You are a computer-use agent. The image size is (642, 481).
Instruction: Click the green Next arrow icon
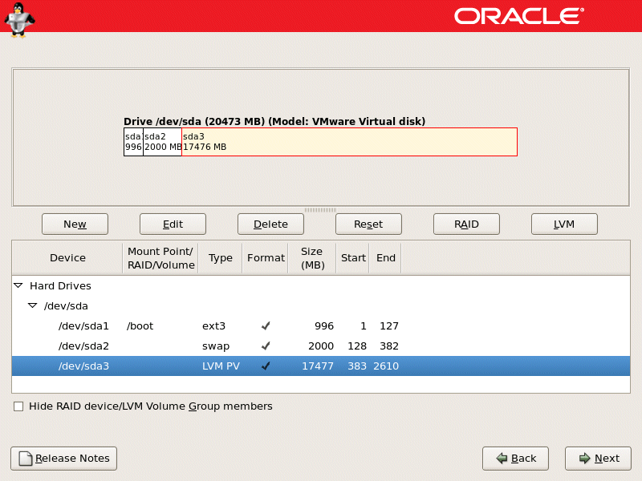[x=585, y=458]
